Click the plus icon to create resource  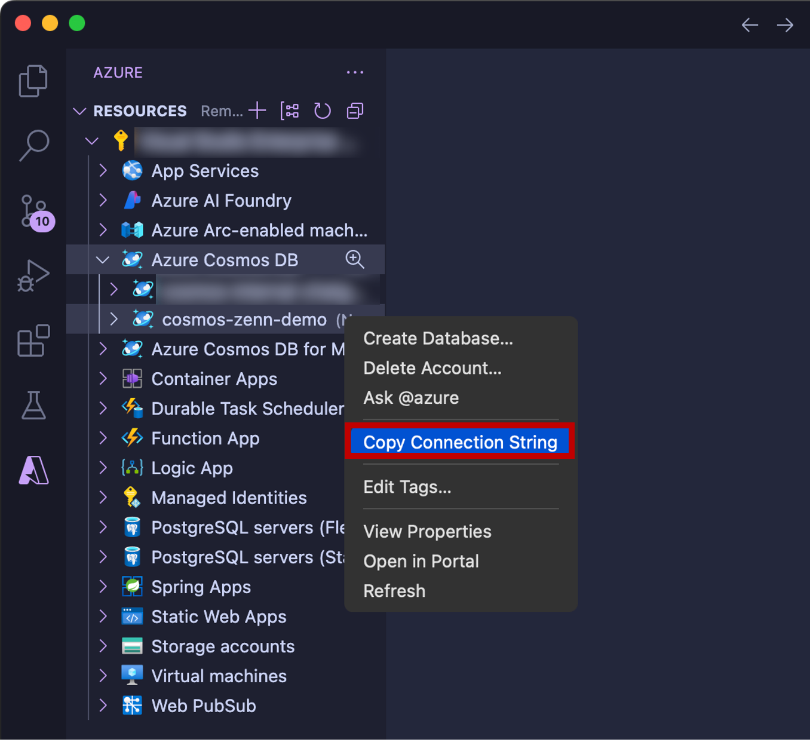pyautogui.click(x=257, y=111)
